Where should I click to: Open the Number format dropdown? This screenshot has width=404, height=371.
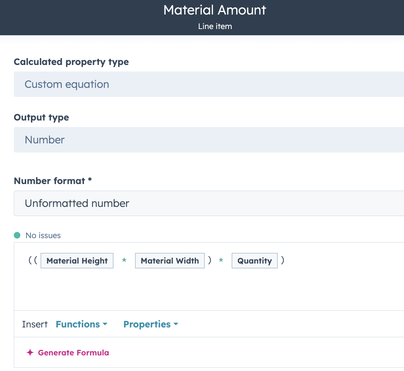coord(209,203)
